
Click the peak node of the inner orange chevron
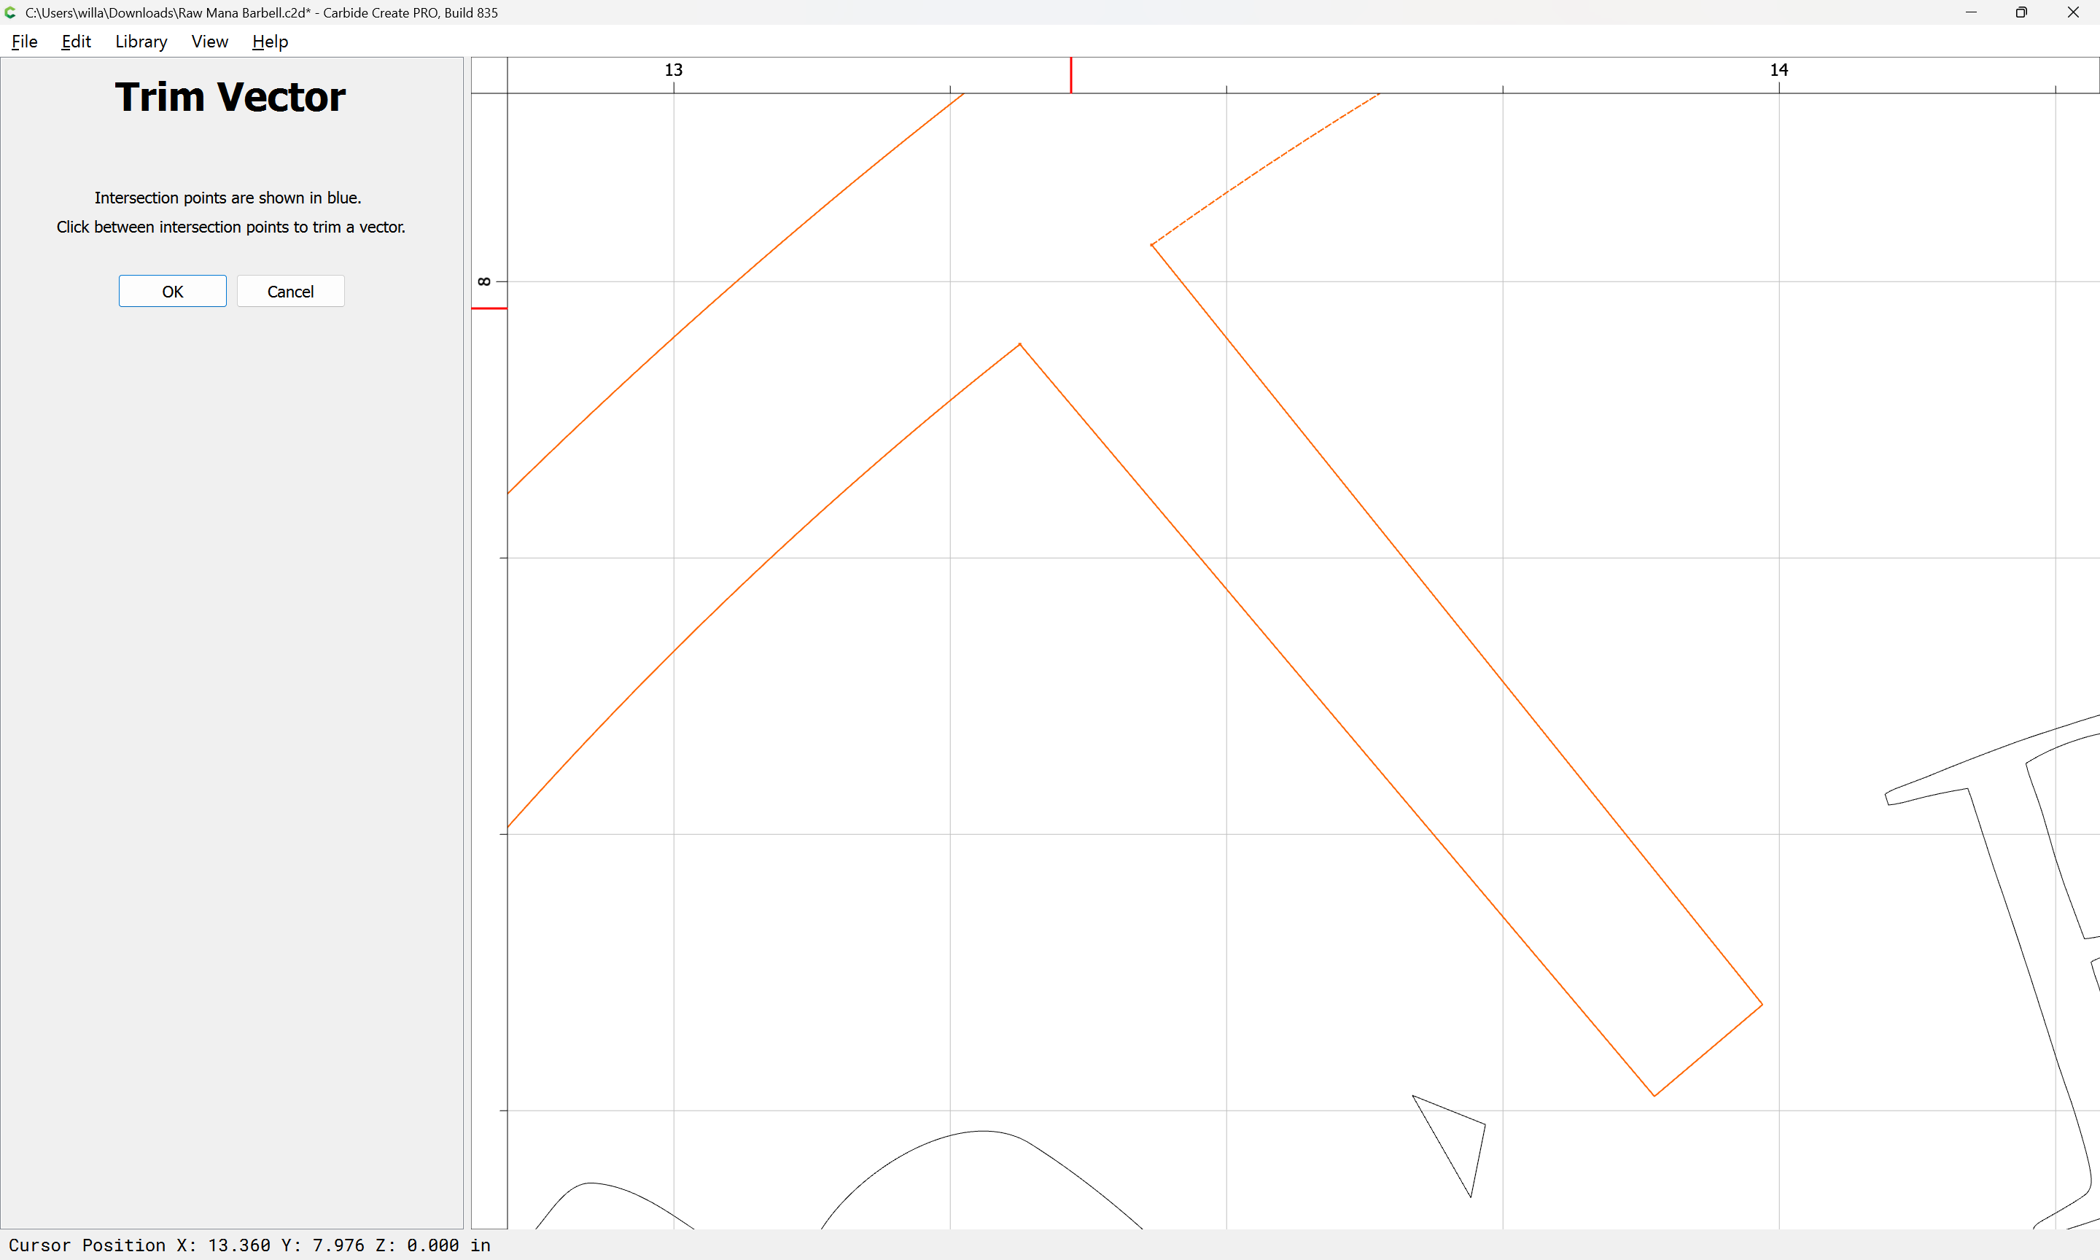click(x=1019, y=345)
